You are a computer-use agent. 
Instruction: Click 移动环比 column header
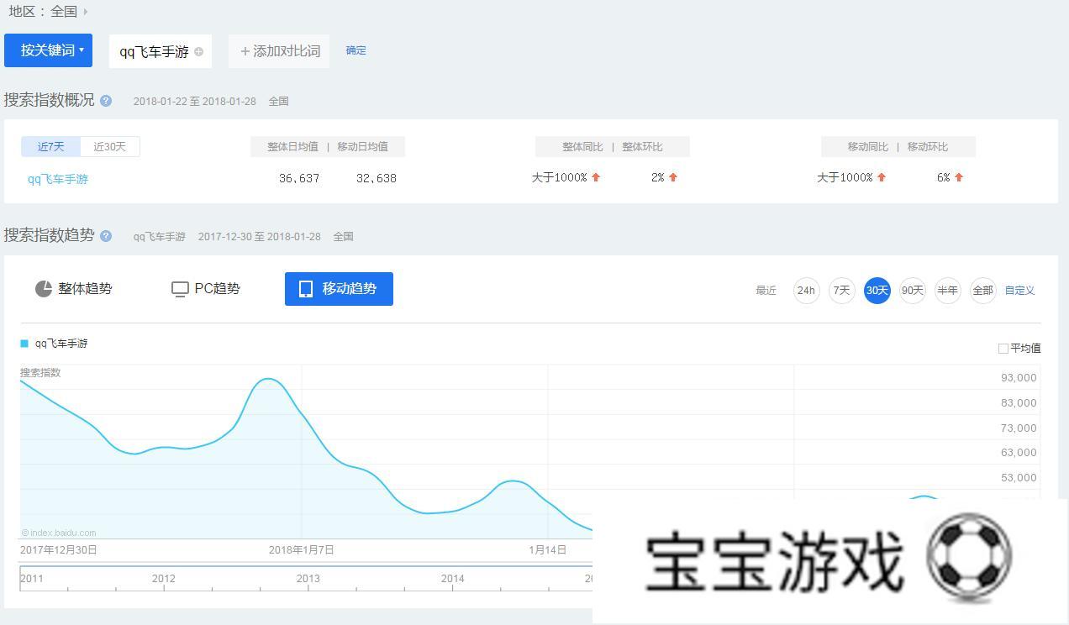[x=928, y=147]
